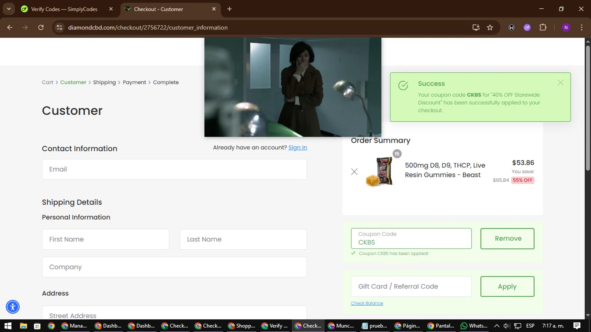Focus the Email input field
The width and height of the screenshot is (591, 332).
point(174,169)
